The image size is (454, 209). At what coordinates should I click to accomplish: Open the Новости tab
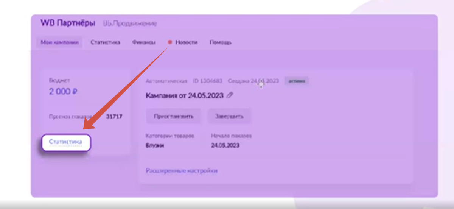point(186,42)
